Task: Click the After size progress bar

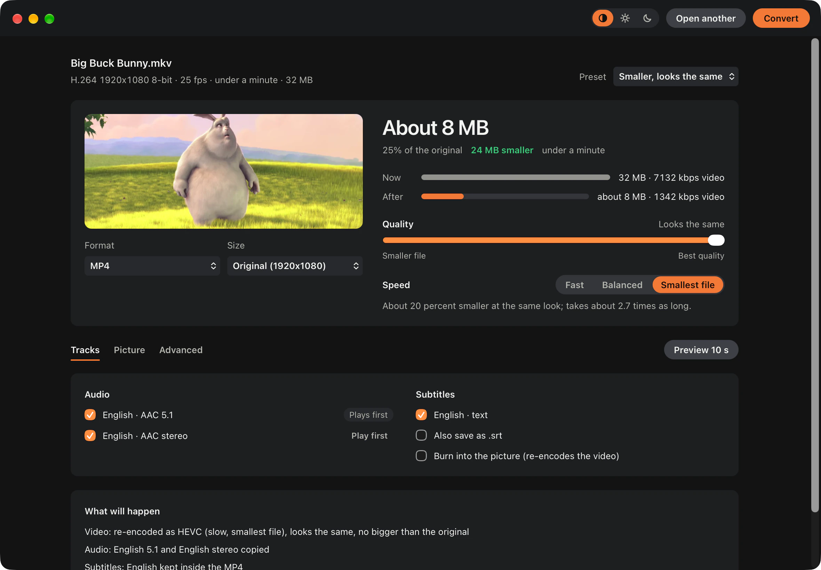Action: 505,196
